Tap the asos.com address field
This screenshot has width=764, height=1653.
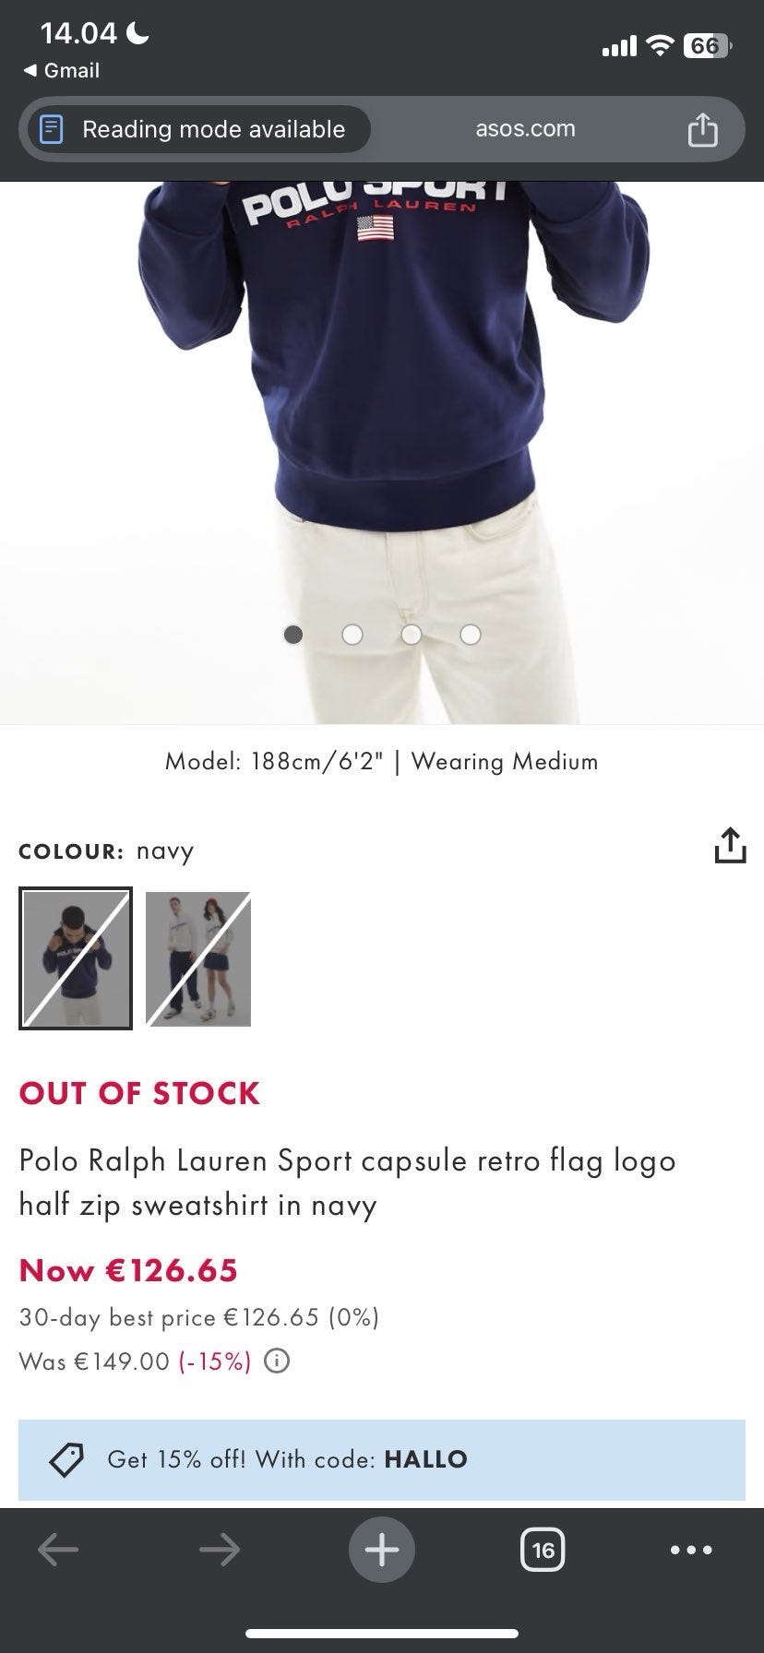click(525, 129)
